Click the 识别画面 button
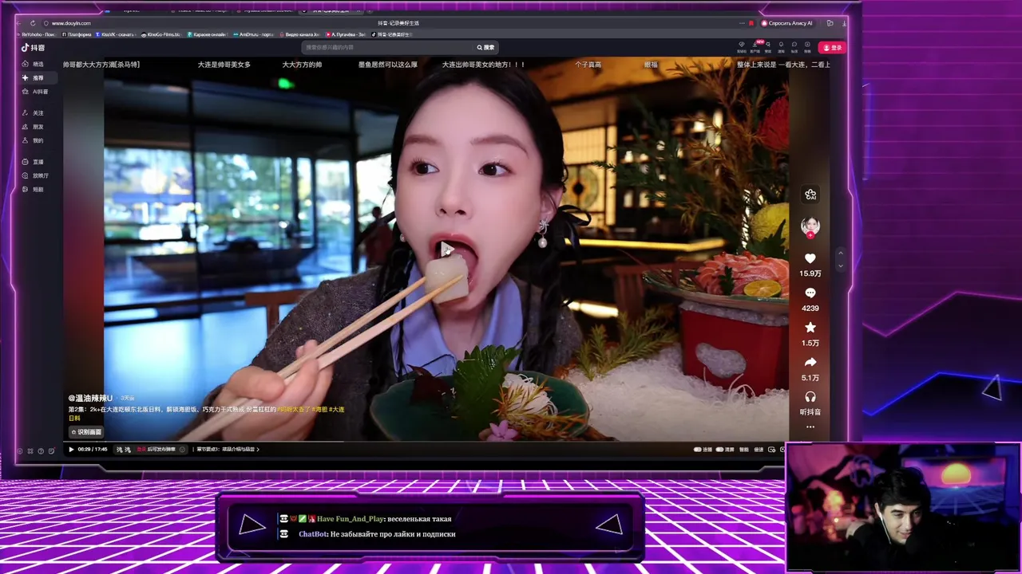Screen dimensions: 1022x574 (x=86, y=432)
